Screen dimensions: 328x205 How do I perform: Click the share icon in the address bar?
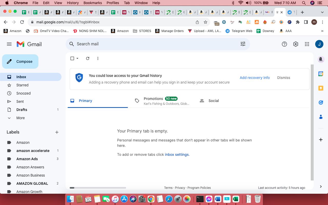coord(197,22)
